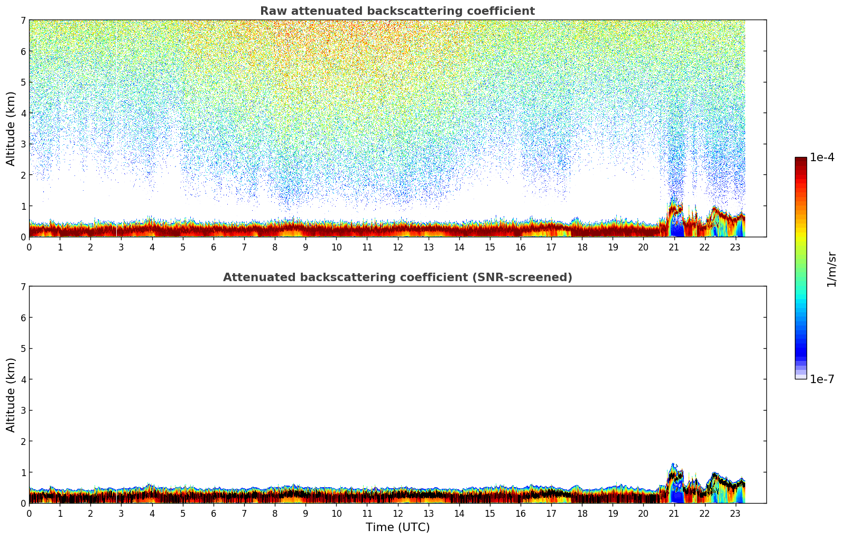
Task: Pick the yellow band of the colorbar
Action: 801,235
